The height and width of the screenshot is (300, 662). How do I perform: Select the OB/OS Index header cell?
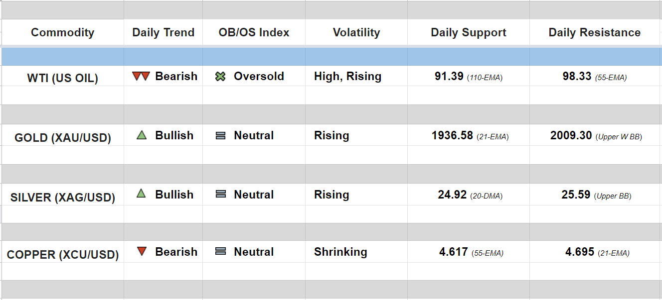pos(254,33)
